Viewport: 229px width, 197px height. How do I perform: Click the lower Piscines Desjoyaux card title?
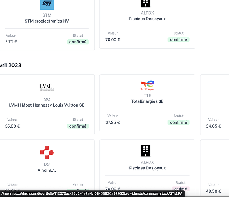tap(147, 168)
